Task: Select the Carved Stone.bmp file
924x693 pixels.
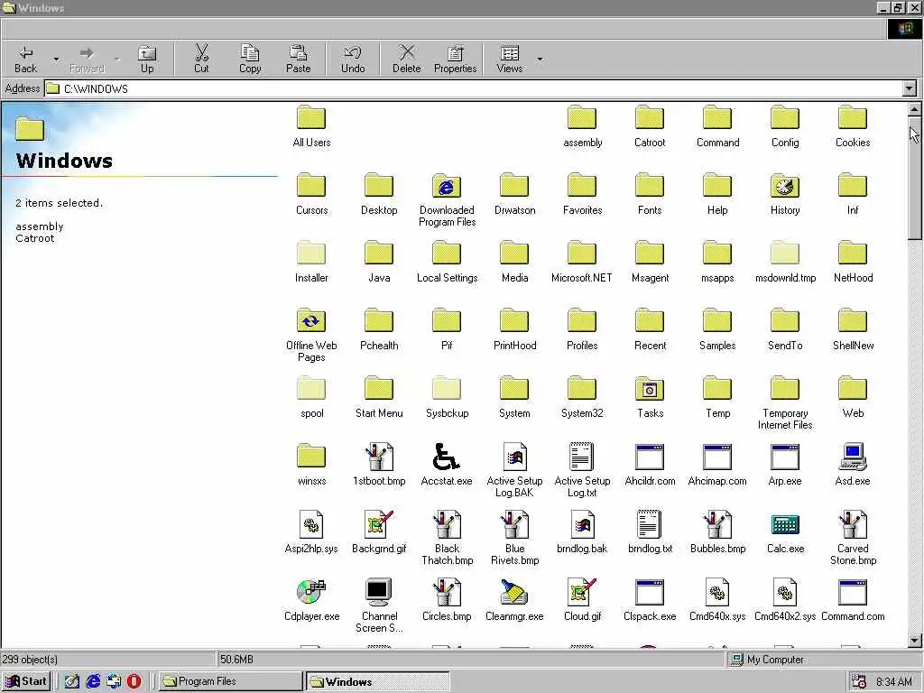Action: click(x=853, y=539)
